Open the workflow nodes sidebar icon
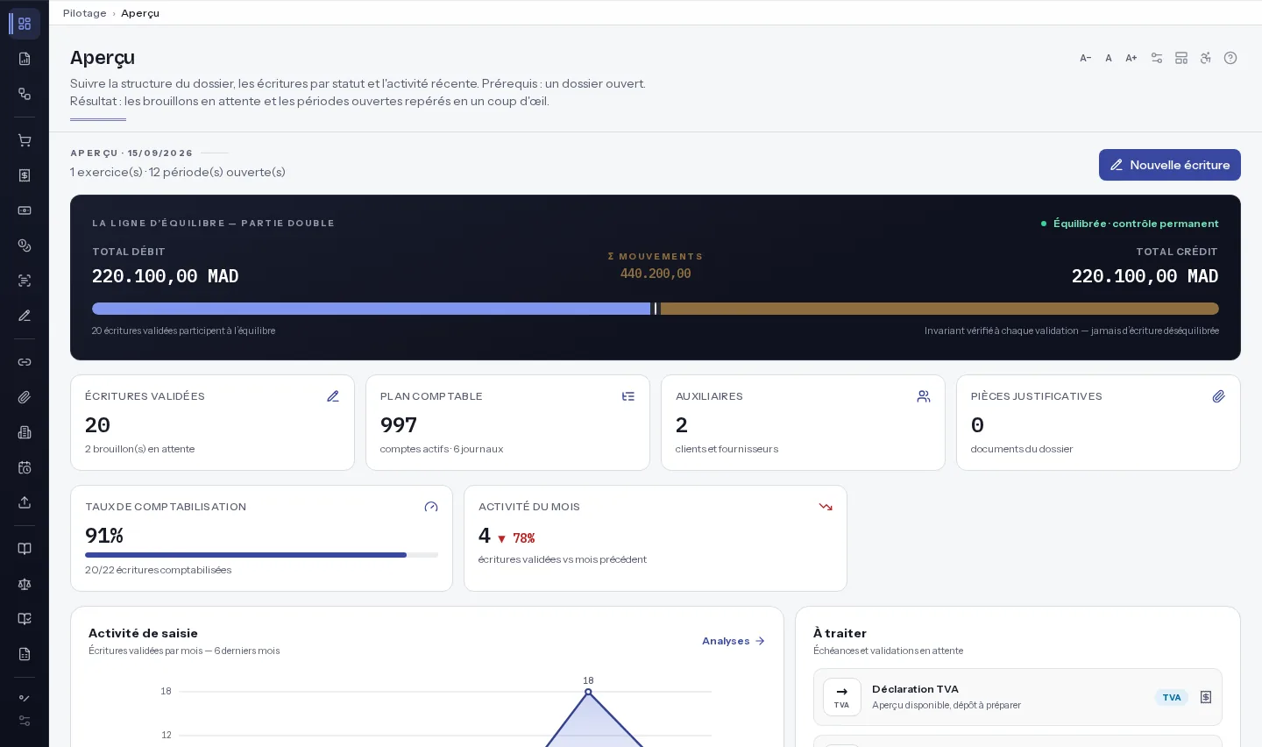The width and height of the screenshot is (1262, 747). pos(25,94)
